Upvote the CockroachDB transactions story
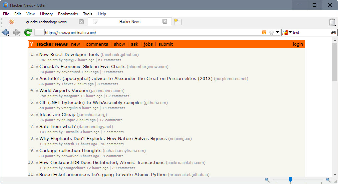The height and width of the screenshot is (184, 338). [37, 162]
